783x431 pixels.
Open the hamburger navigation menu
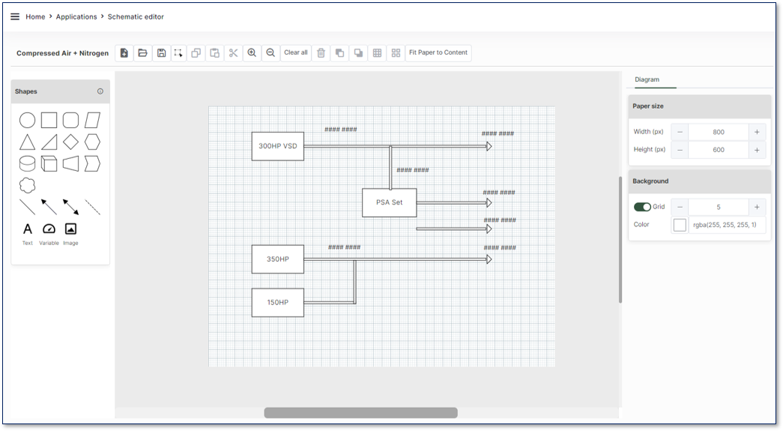click(x=15, y=16)
